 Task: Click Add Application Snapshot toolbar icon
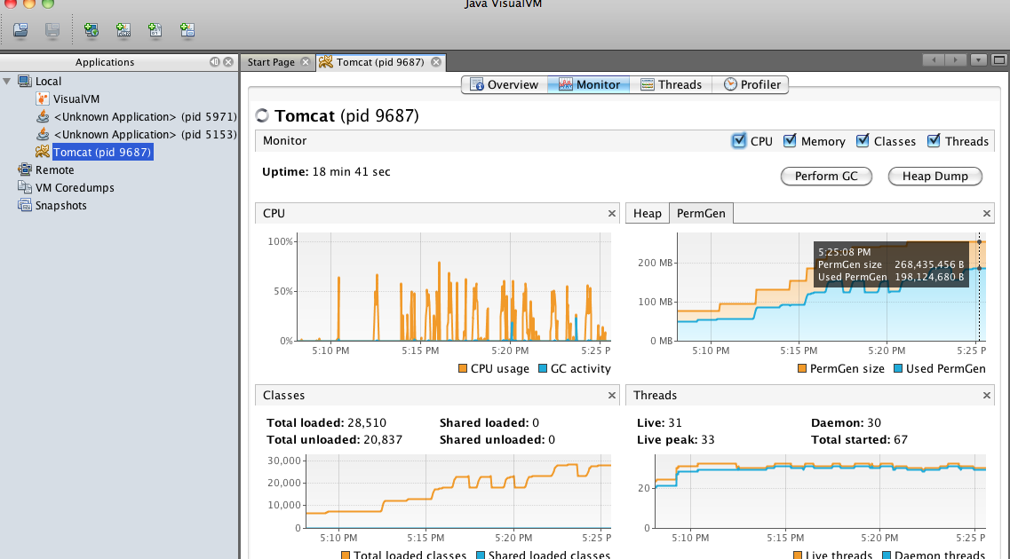click(187, 30)
